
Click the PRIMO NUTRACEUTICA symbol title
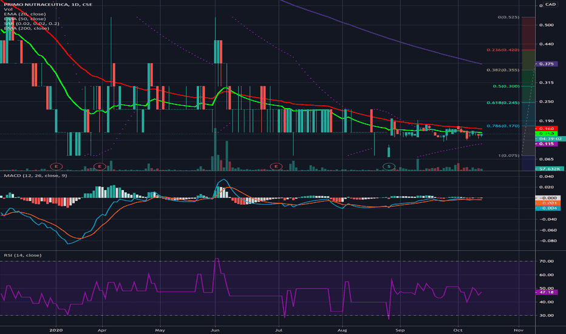click(x=48, y=4)
